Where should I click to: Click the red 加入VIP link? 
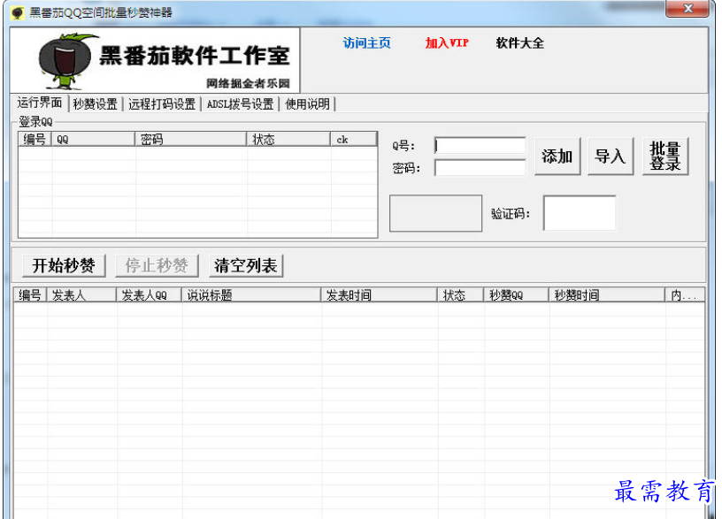(x=447, y=43)
